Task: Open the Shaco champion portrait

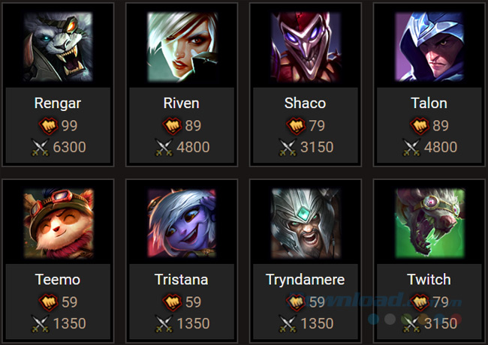Action: pos(306,46)
